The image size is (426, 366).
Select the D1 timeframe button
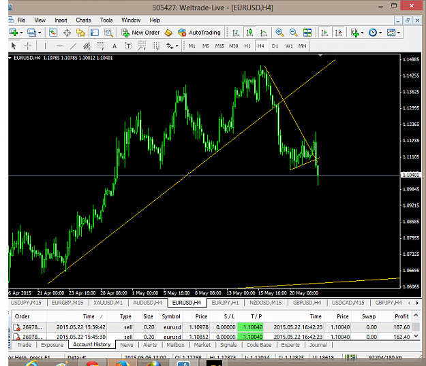tap(275, 46)
